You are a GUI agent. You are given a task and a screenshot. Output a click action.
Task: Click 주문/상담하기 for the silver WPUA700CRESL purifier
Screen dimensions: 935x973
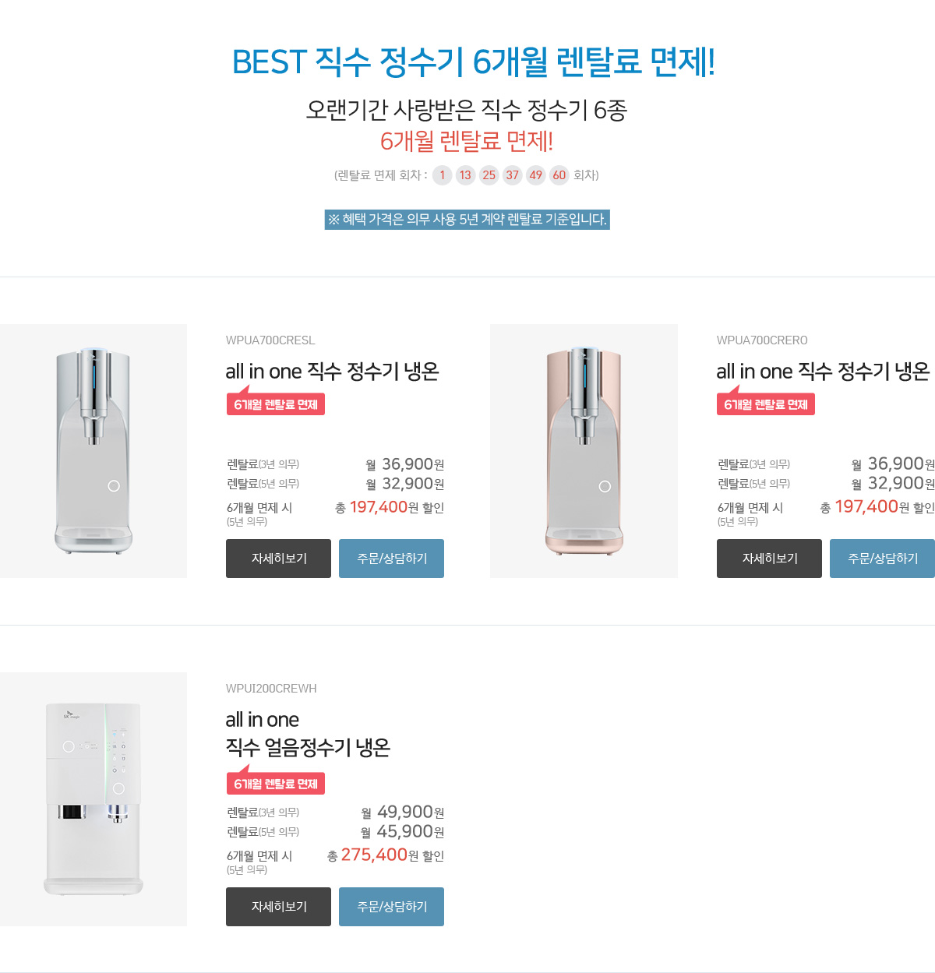click(x=391, y=559)
